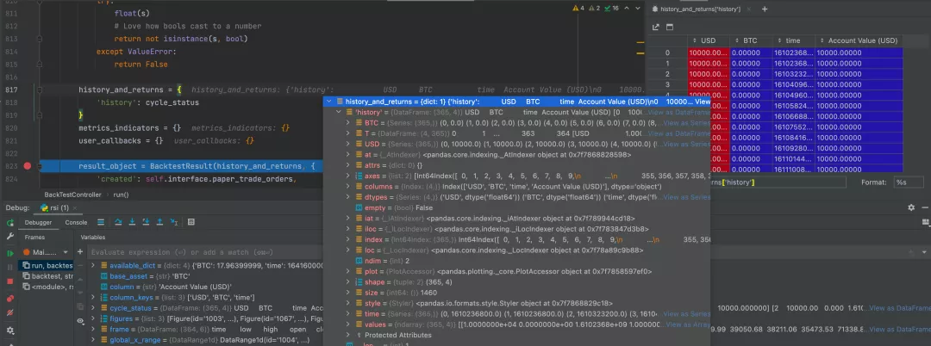
Task: Expand the BTC Series node
Action: point(348,122)
